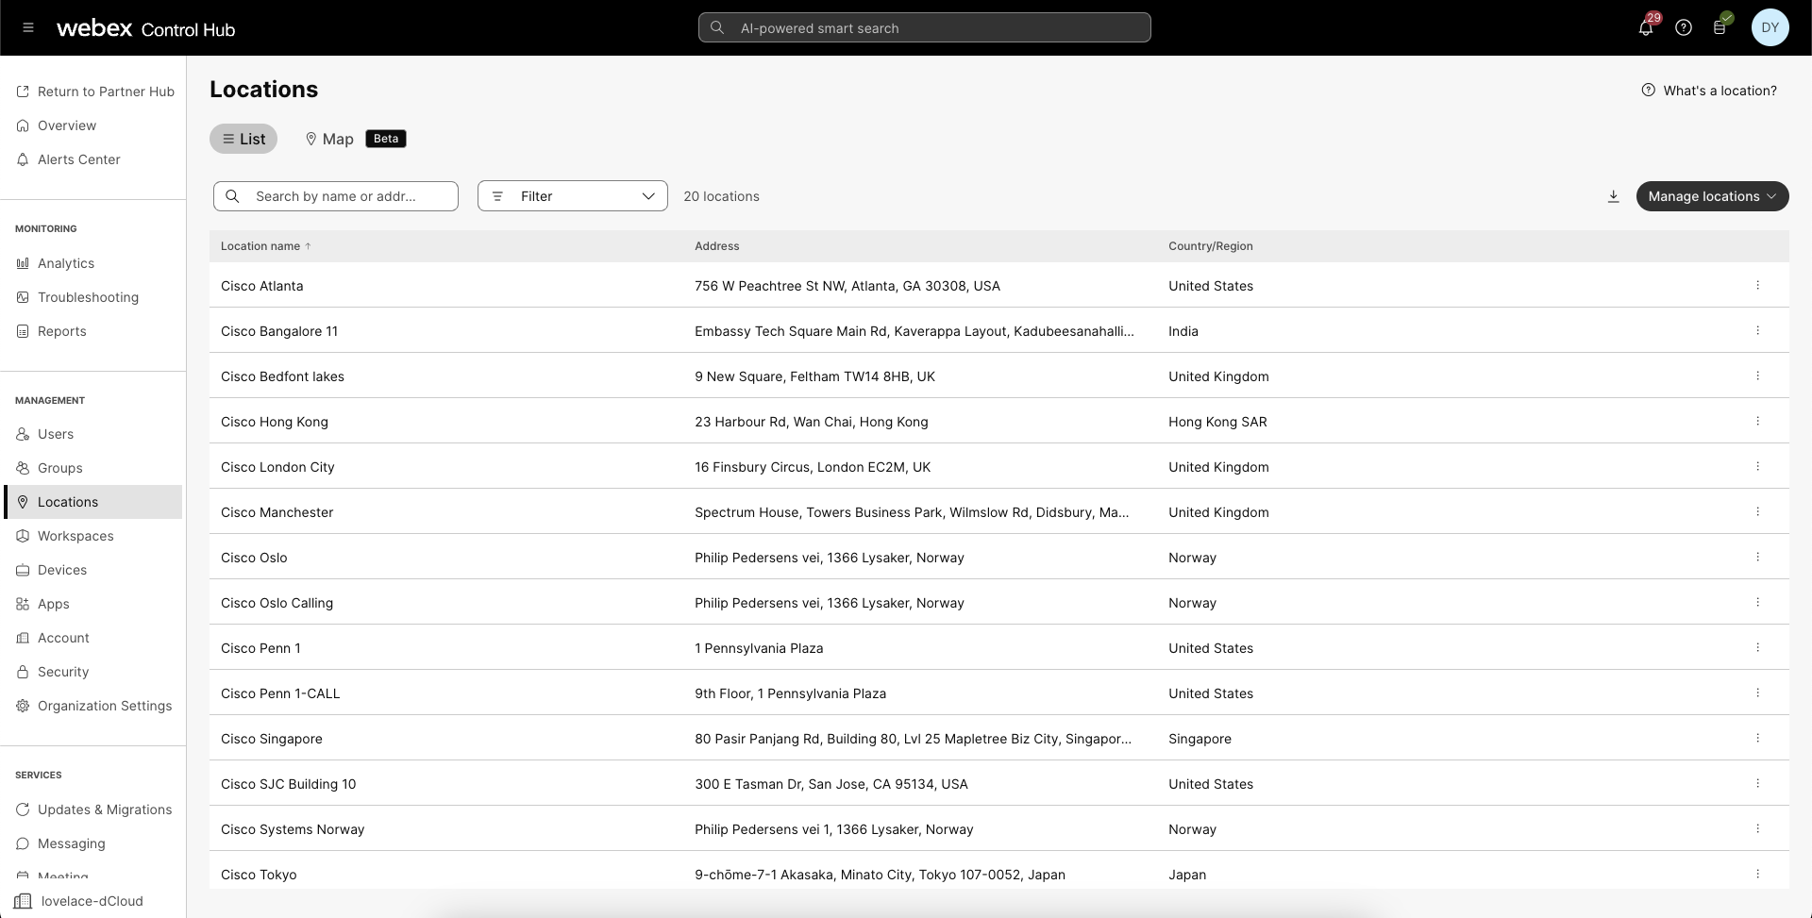Open the tasks status icon with green checkmark
This screenshot has height=918, width=1812.
point(1720,27)
